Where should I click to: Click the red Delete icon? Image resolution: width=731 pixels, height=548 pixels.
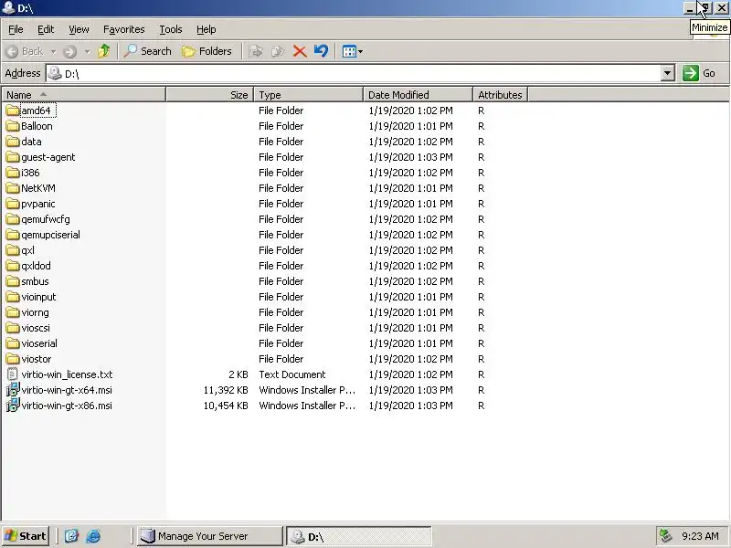click(300, 51)
